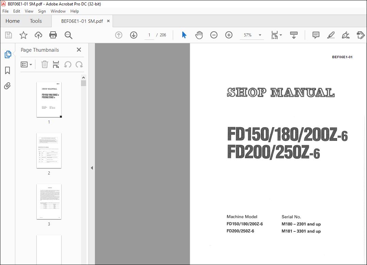Click the scrolling mode toolbar icon

pos(294,35)
